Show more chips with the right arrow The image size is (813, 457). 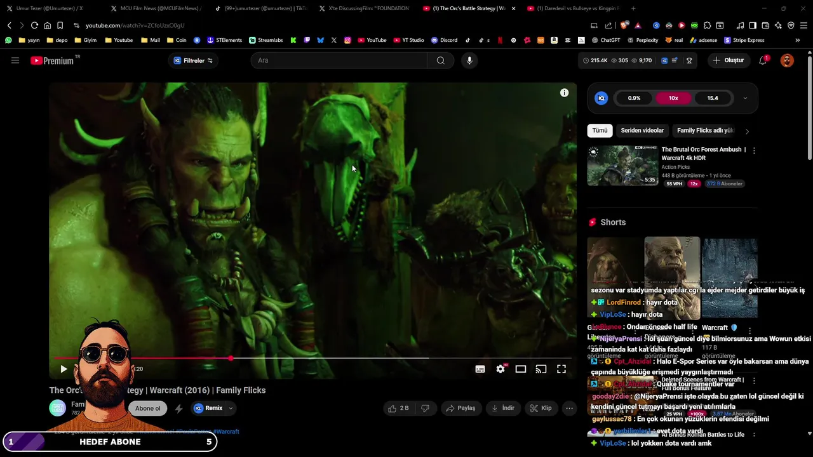(747, 131)
